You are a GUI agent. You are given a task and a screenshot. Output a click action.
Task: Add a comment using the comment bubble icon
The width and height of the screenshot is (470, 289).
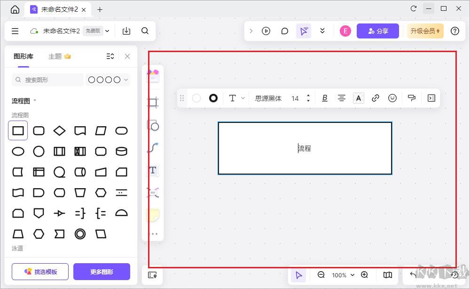click(x=284, y=31)
